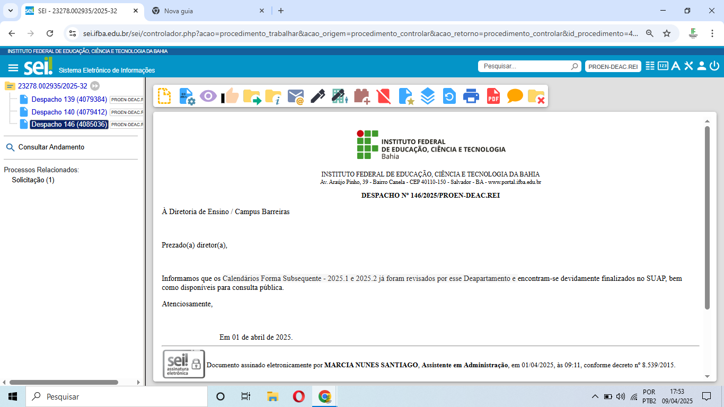Click the letter A font size icon

click(x=676, y=66)
